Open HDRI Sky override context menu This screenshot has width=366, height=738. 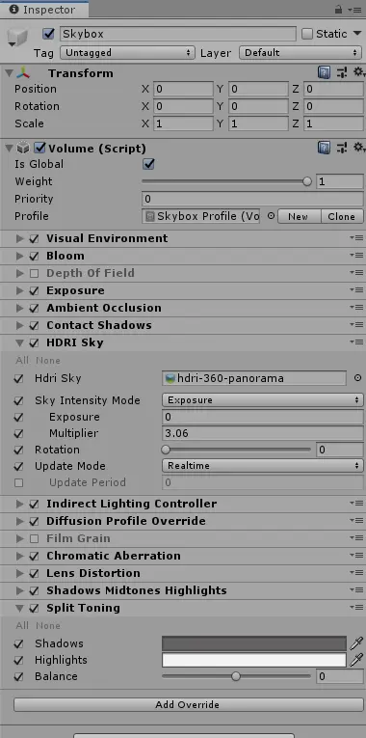[356, 342]
